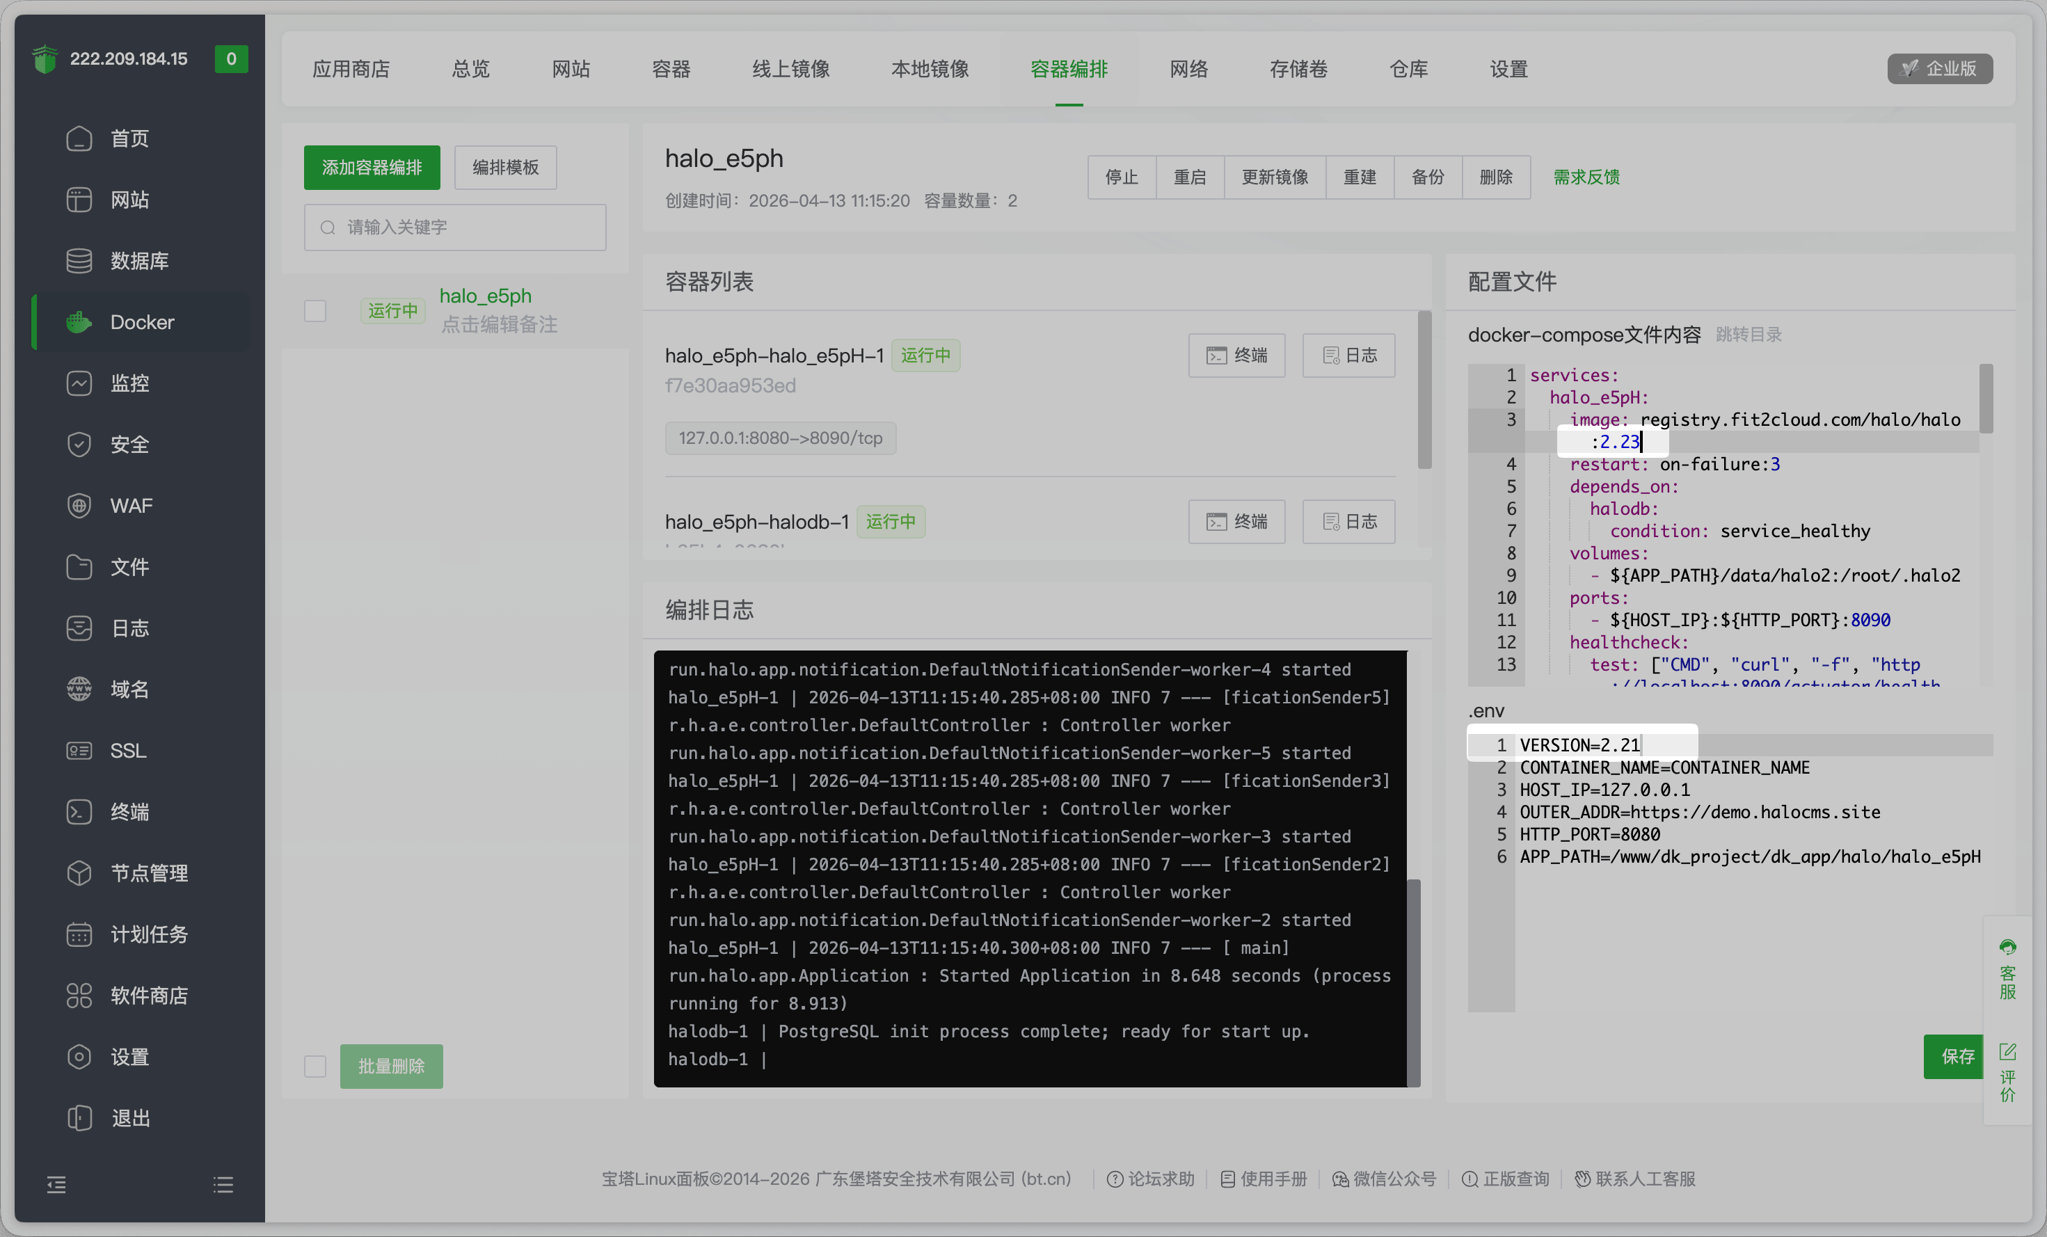This screenshot has width=2047, height=1237.
Task: Open the 存储卷 tab
Action: 1298,69
